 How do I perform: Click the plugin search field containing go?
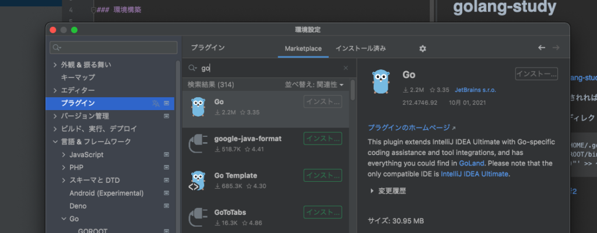click(269, 68)
